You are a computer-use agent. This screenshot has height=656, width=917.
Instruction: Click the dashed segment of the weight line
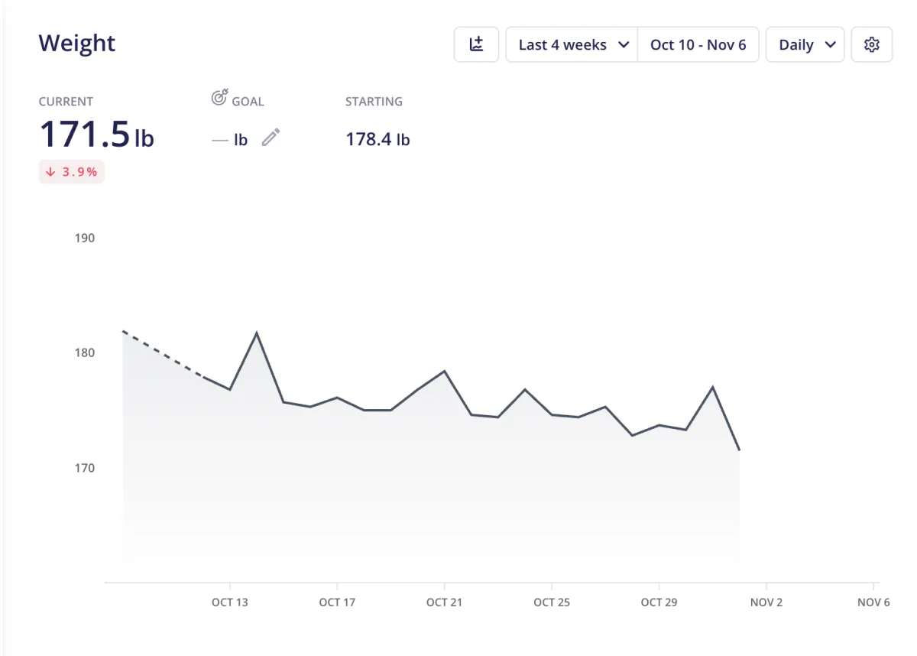(x=163, y=354)
